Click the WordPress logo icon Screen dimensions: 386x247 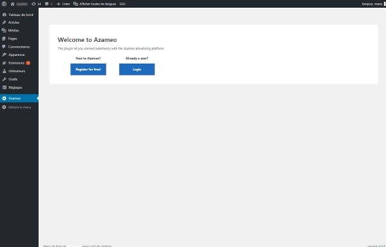pos(5,4)
